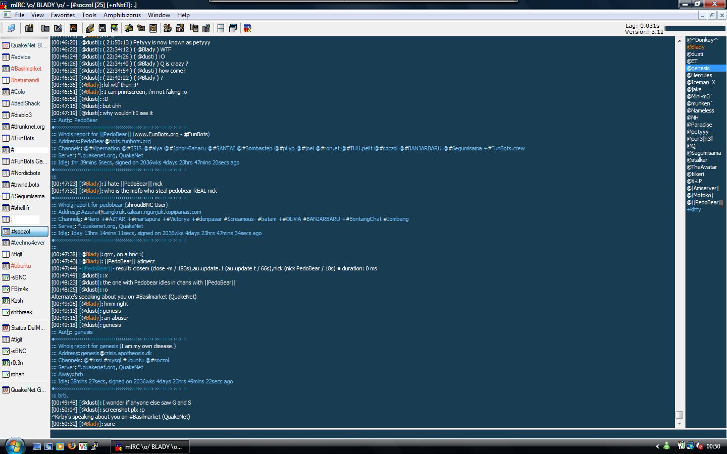This screenshot has height=454, width=727.
Task: Open the Windows Start menu orb
Action: tap(14, 445)
